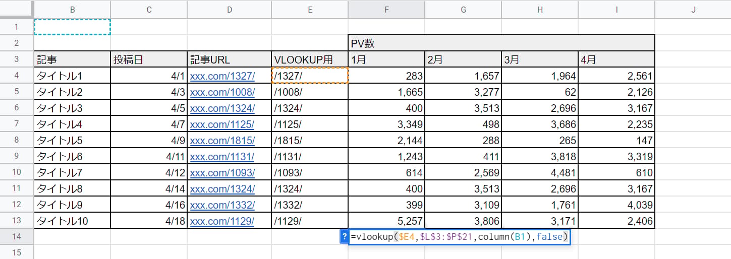Click the formula help question mark icon
Viewport: 731px width, 259px height.
[345, 237]
